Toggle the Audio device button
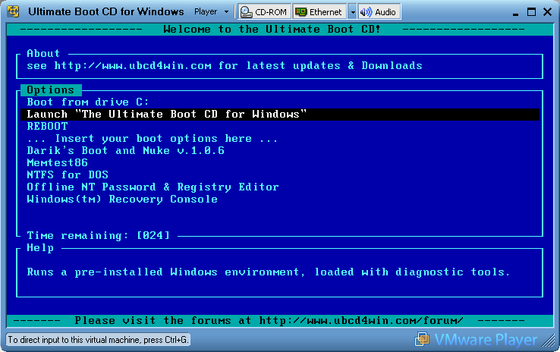560x352 pixels. [x=379, y=12]
